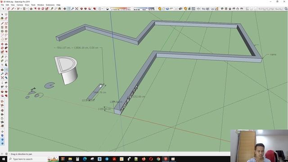Image resolution: width=288 pixels, height=162 pixels.
Task: Select the Select arrow tool in top toolbar
Action: click(x=3, y=9)
